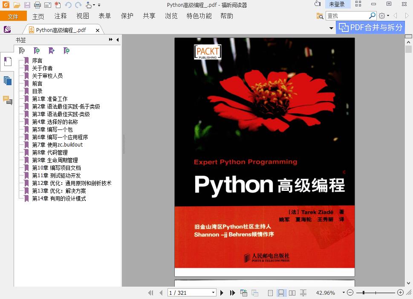Click the create new PDF icon
This screenshot has height=299, width=413.
pyautogui.click(x=58, y=5)
